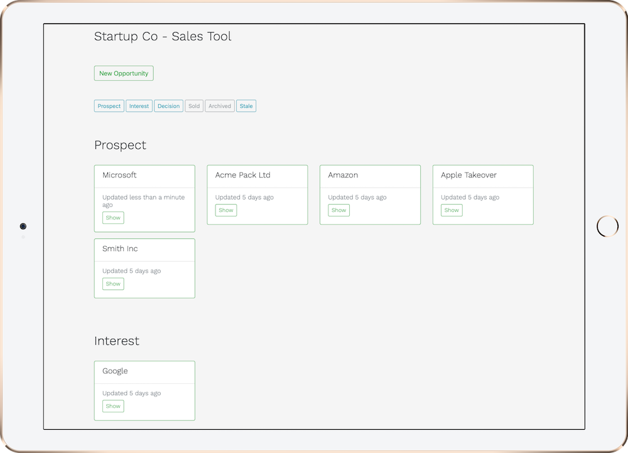The image size is (628, 453).
Task: Show details for the Microsoft opportunity
Action: pos(113,217)
